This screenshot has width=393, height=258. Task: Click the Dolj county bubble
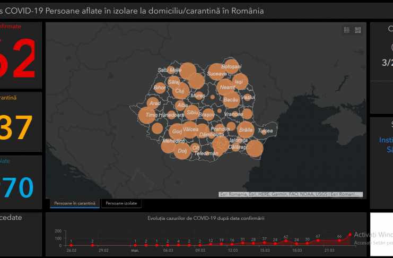click(x=183, y=150)
